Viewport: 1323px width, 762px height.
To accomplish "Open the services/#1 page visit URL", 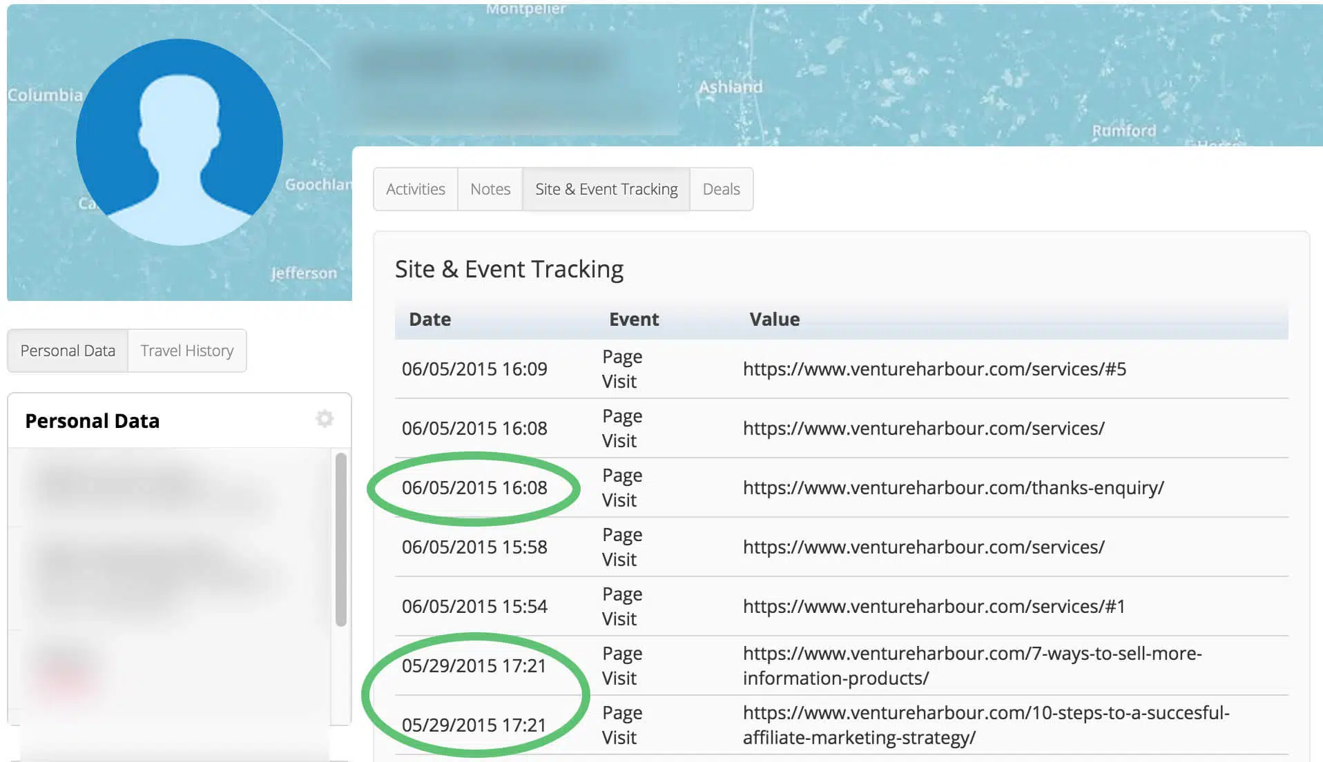I will (934, 607).
